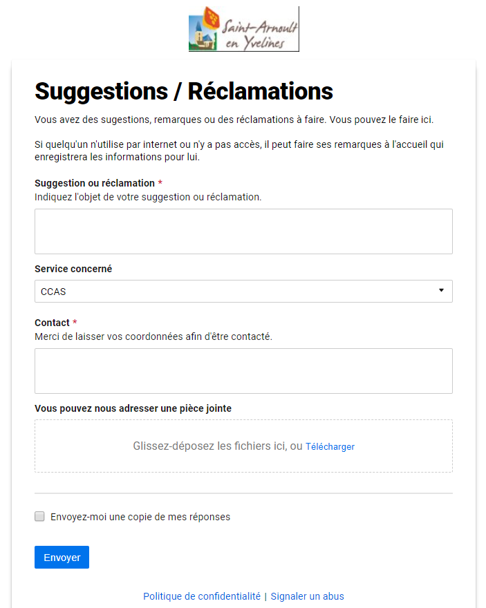The width and height of the screenshot is (486, 608).
Task: Click the Saint-Arnoult en Yvelines logo
Action: pyautogui.click(x=243, y=29)
